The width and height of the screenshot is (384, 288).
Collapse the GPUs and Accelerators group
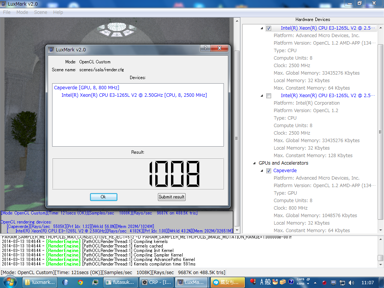(x=254, y=163)
